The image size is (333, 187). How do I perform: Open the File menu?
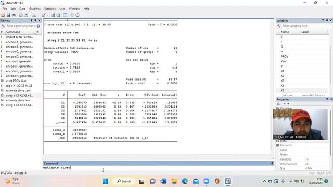coord(5,9)
